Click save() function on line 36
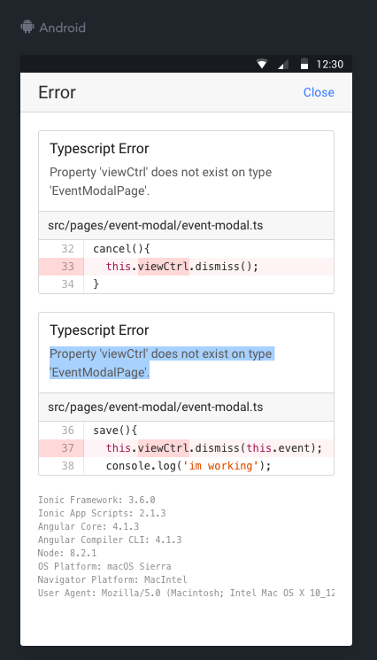 (115, 431)
